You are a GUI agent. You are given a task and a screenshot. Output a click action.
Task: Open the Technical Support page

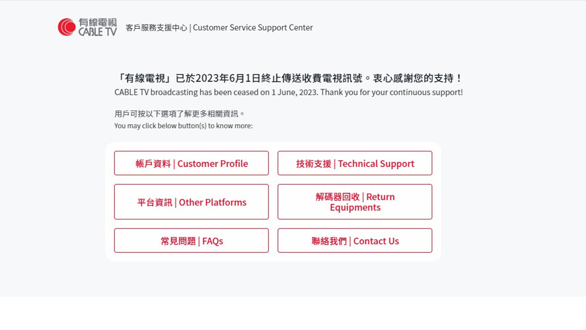pyautogui.click(x=355, y=163)
